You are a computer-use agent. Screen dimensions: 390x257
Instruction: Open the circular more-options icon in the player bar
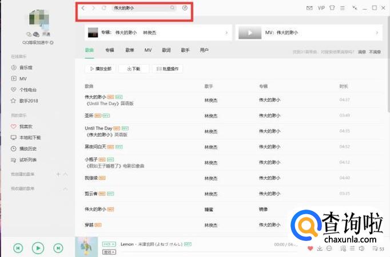(x=329, y=248)
